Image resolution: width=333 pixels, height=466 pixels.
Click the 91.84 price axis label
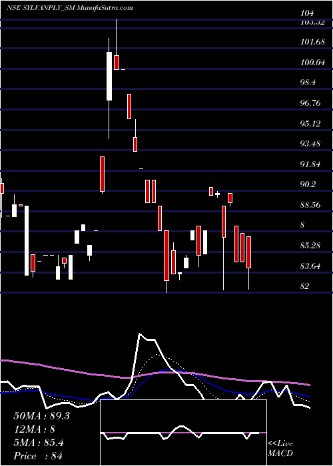pyautogui.click(x=311, y=164)
